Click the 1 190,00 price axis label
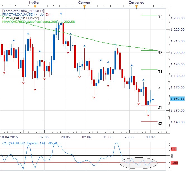This screenshot has width=186, height=171. (178, 64)
